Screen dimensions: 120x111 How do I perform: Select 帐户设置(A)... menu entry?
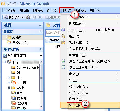pos(78,87)
